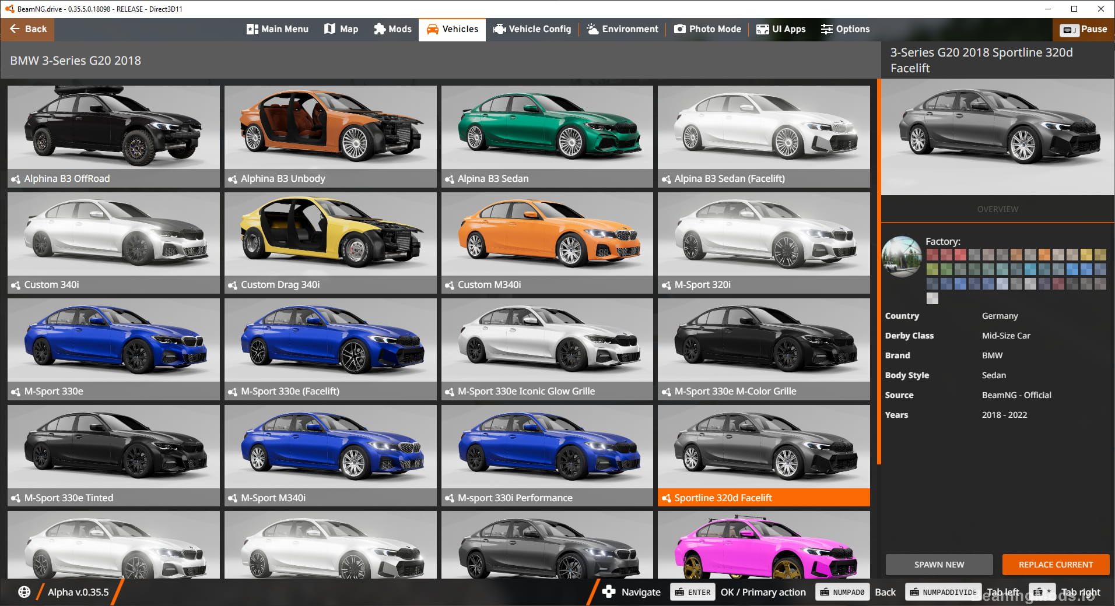Click the NUMPADDIVIDE key hint

(x=943, y=592)
